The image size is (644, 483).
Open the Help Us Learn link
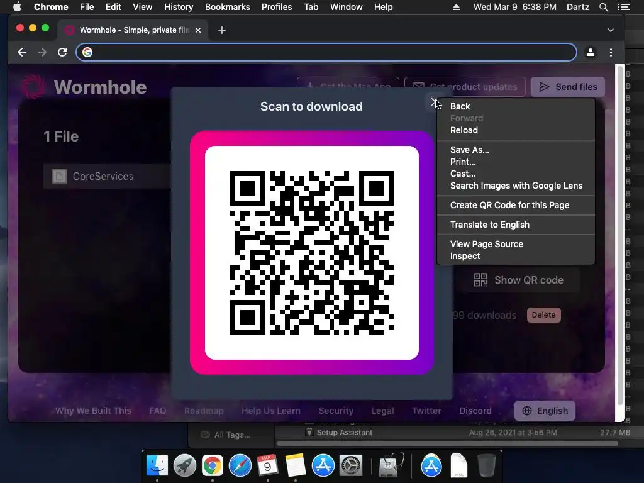[271, 411]
